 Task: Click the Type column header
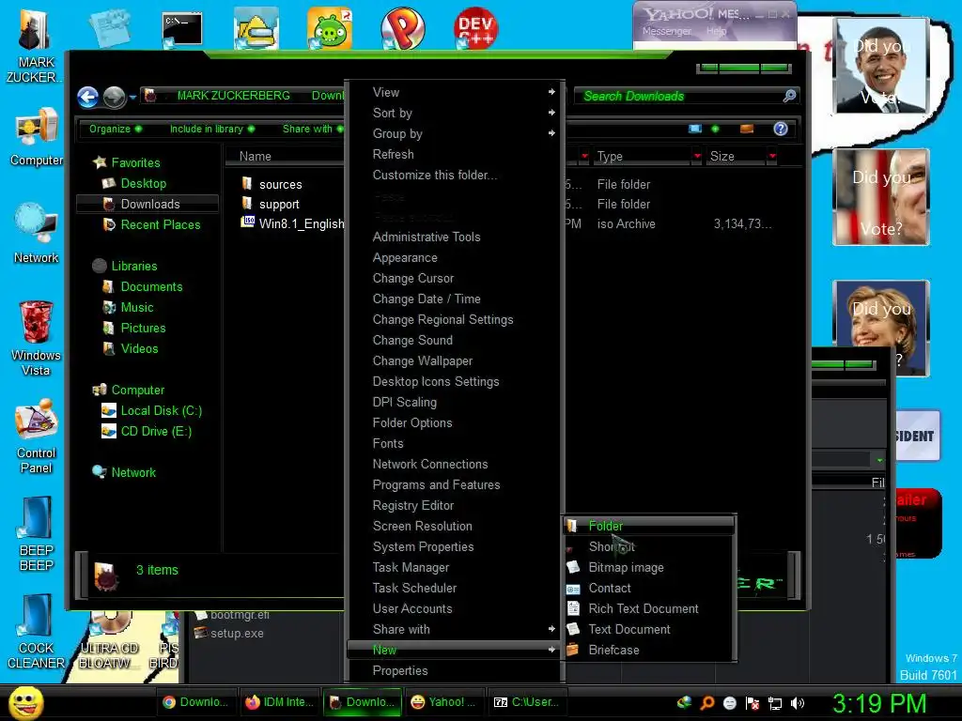pyautogui.click(x=644, y=157)
